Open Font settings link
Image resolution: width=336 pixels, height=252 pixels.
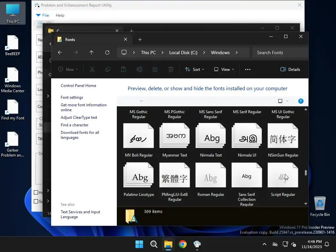click(72, 97)
